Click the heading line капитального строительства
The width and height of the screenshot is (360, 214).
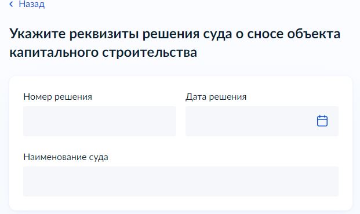click(103, 52)
